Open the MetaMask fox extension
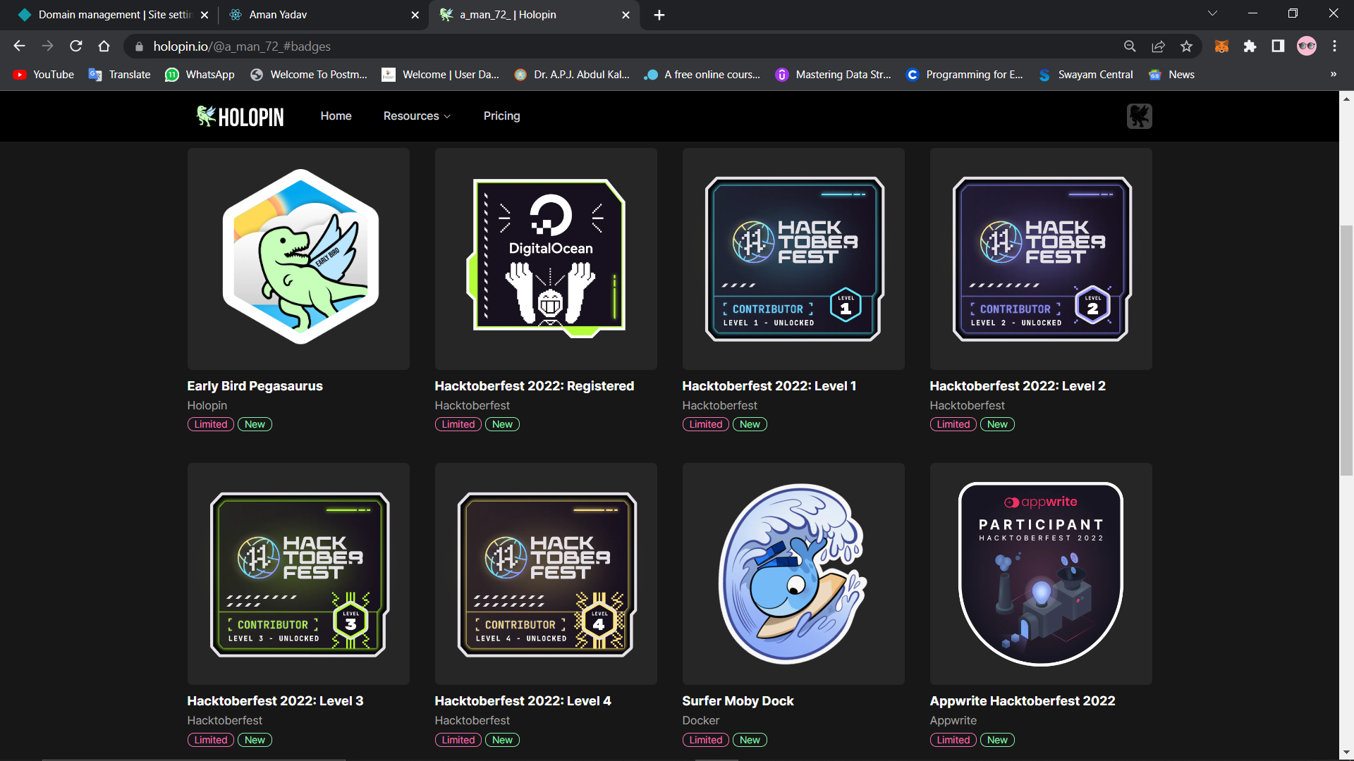Screen dimensions: 1354x761 1221,47
